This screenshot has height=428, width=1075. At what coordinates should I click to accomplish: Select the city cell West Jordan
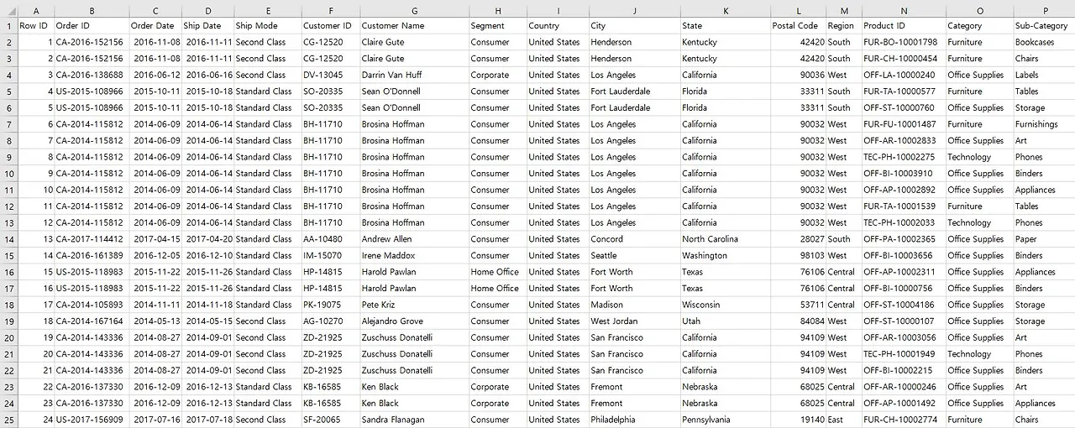pyautogui.click(x=634, y=321)
